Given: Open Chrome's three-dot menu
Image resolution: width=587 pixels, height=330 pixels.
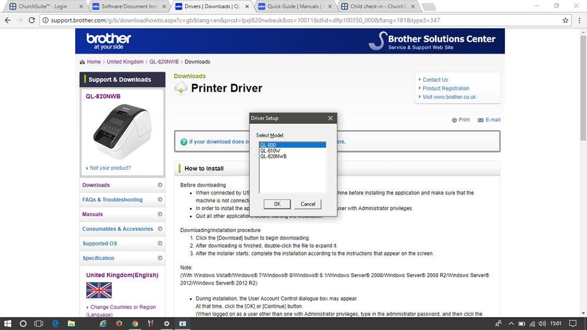Looking at the screenshot, I should pyautogui.click(x=579, y=20).
